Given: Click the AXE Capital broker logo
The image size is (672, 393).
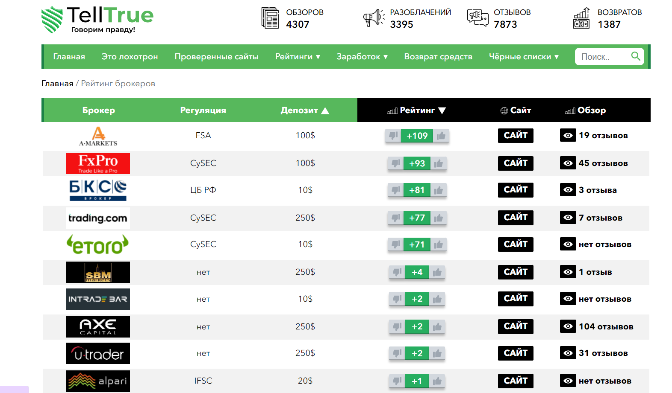Looking at the screenshot, I should (x=98, y=327).
